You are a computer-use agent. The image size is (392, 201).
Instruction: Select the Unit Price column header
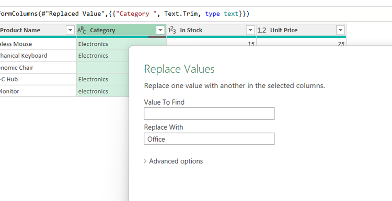point(301,30)
